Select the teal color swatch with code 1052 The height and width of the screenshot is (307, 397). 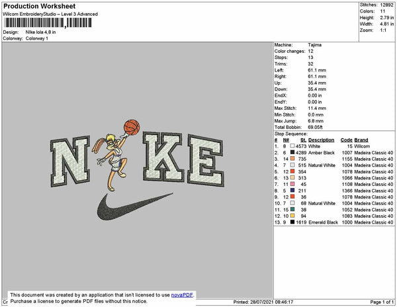click(x=292, y=210)
